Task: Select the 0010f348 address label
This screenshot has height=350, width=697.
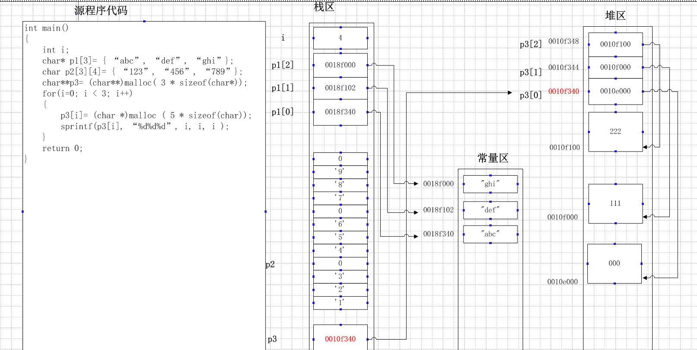Action: 564,41
